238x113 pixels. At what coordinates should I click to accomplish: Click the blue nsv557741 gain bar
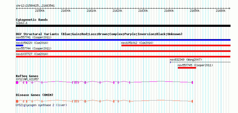pos(123,40)
